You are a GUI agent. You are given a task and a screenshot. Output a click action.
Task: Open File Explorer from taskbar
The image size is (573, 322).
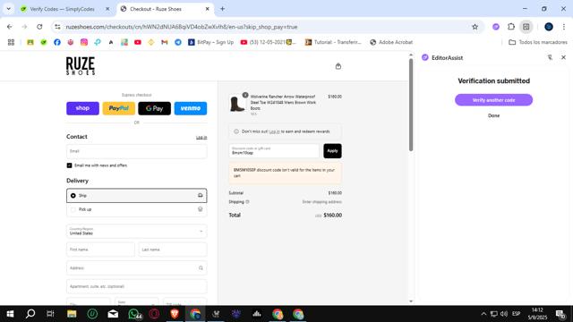(x=72, y=314)
